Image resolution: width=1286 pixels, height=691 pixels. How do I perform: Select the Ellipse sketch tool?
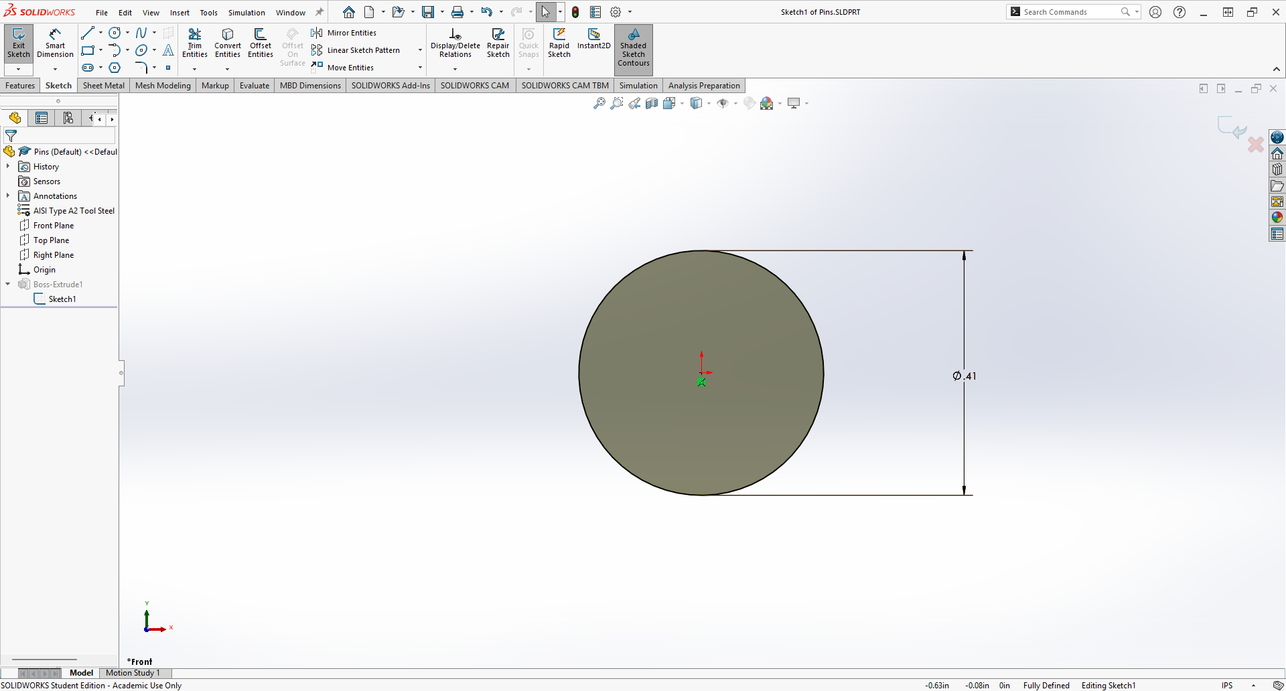[141, 50]
